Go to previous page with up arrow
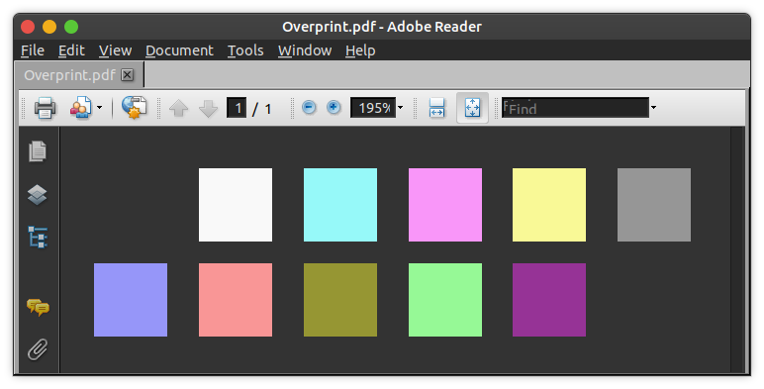The image size is (764, 389). point(178,108)
